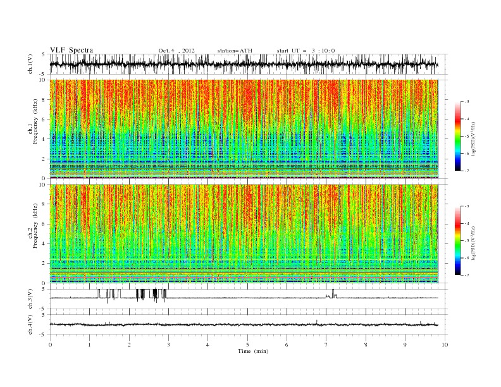501x387 pixels.
Task: Click the x-axis tick label '0'
Action: tap(50, 345)
